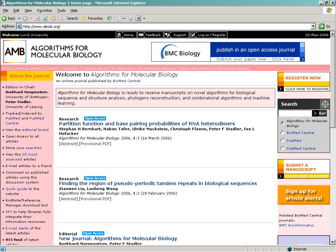This screenshot has height=252, width=336.
Task: Refresh the page with the Refresh icon
Action: (x=45, y=18)
